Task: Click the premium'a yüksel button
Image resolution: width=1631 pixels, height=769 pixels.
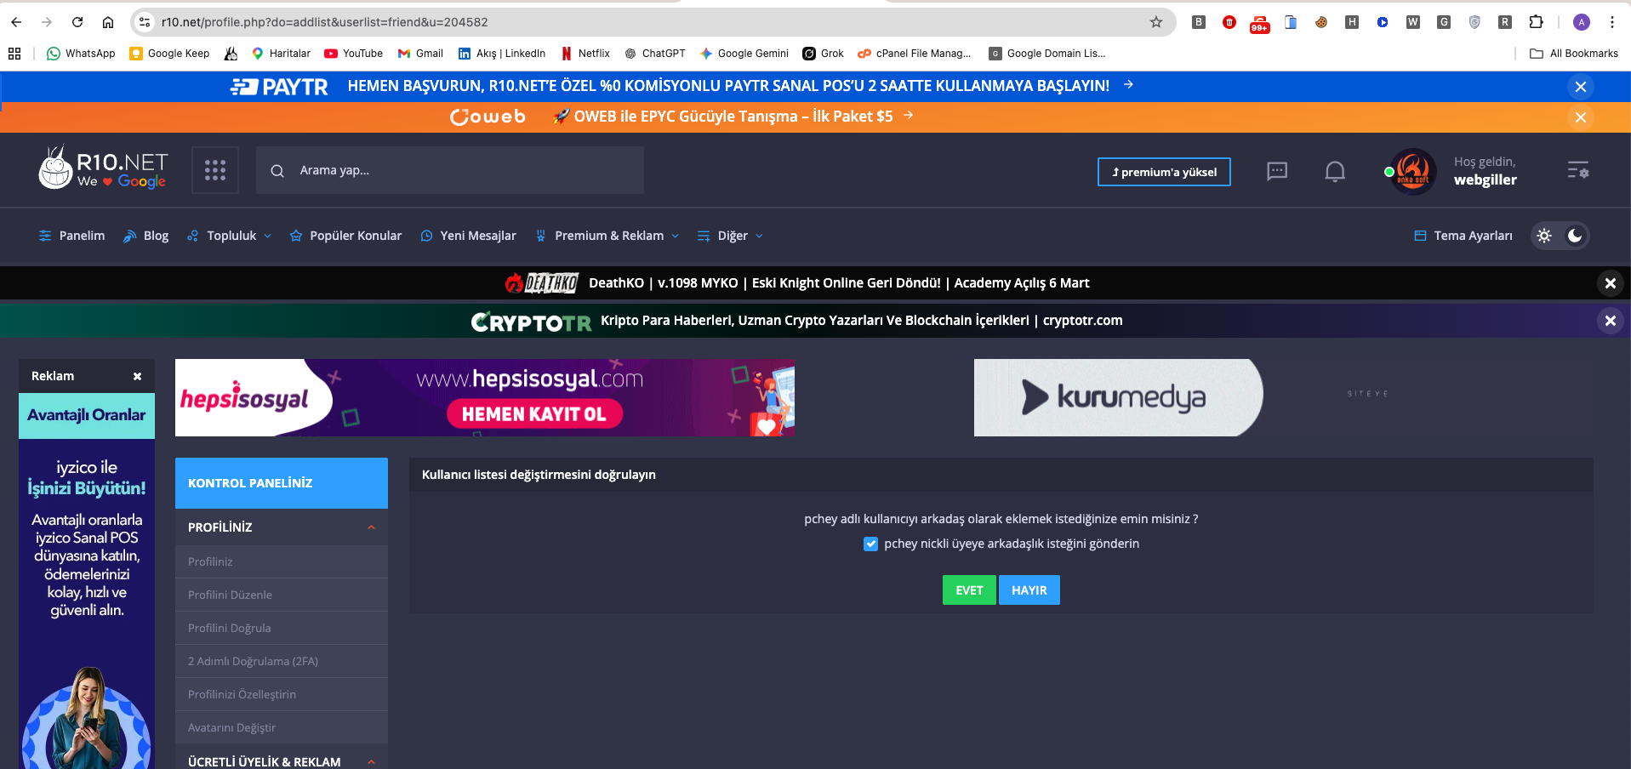Action: [x=1164, y=172]
